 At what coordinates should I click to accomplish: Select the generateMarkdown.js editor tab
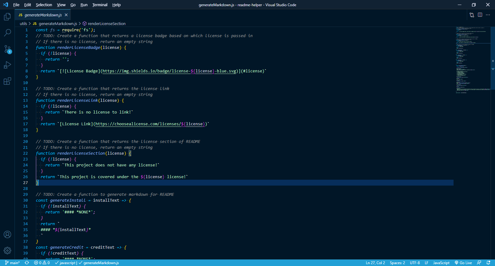pos(43,15)
